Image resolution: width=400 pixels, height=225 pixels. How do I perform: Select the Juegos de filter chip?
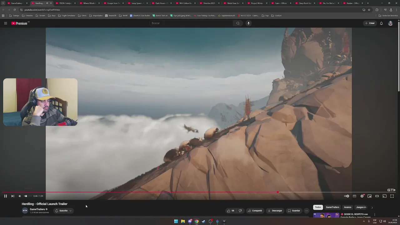click(361, 207)
